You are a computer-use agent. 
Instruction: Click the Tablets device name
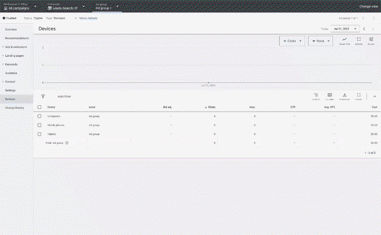pyautogui.click(x=51, y=134)
